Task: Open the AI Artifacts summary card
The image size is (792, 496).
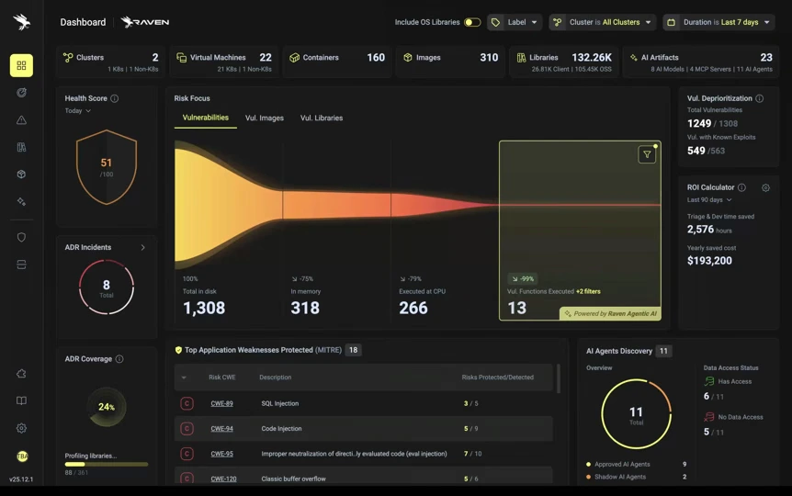Action: click(700, 62)
